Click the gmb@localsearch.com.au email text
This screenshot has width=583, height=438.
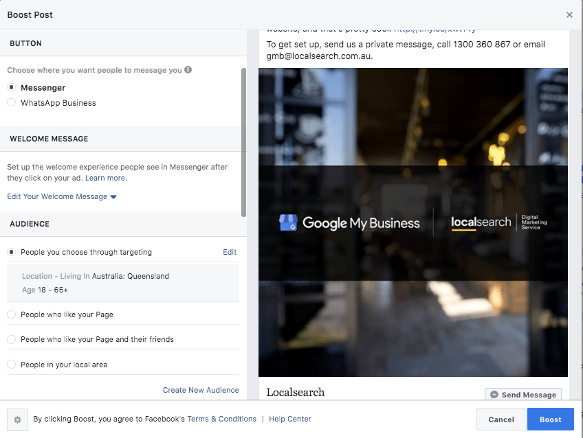[318, 56]
